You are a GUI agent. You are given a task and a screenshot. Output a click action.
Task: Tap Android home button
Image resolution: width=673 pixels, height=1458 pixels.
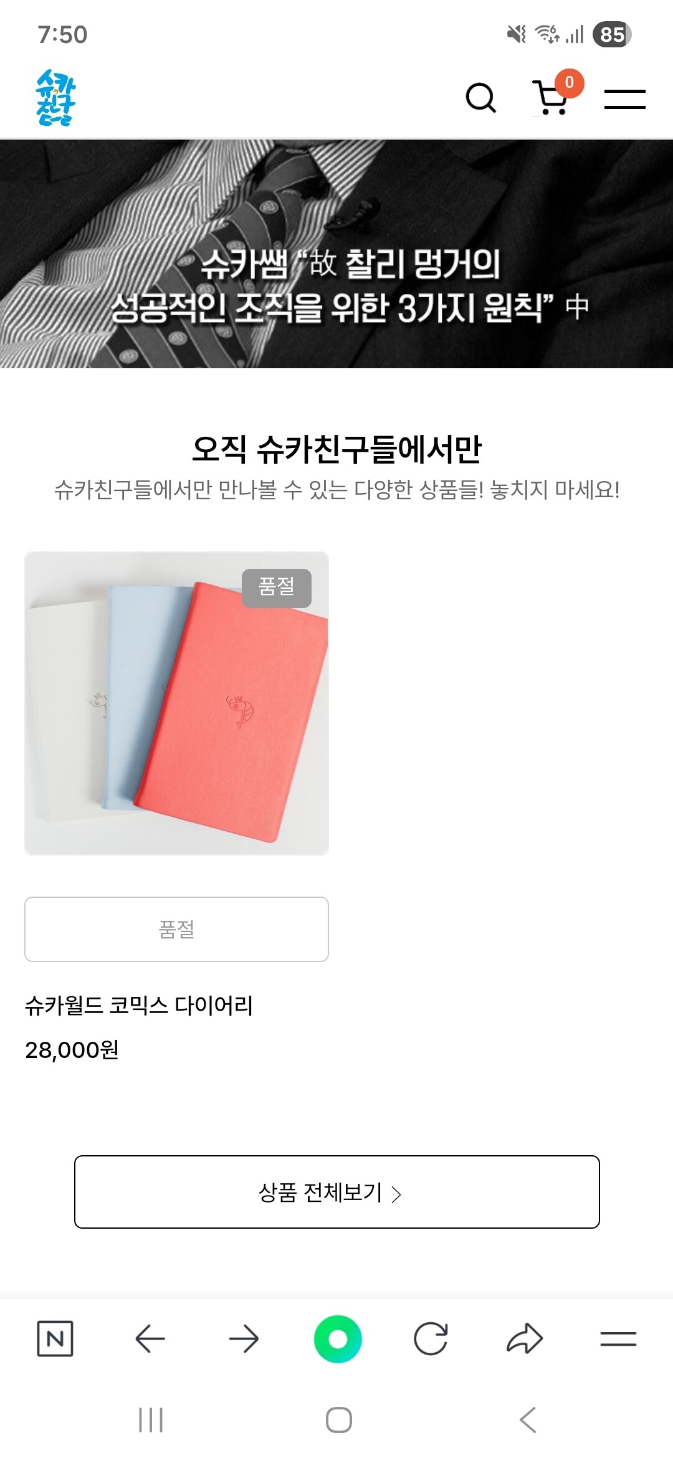click(338, 1420)
